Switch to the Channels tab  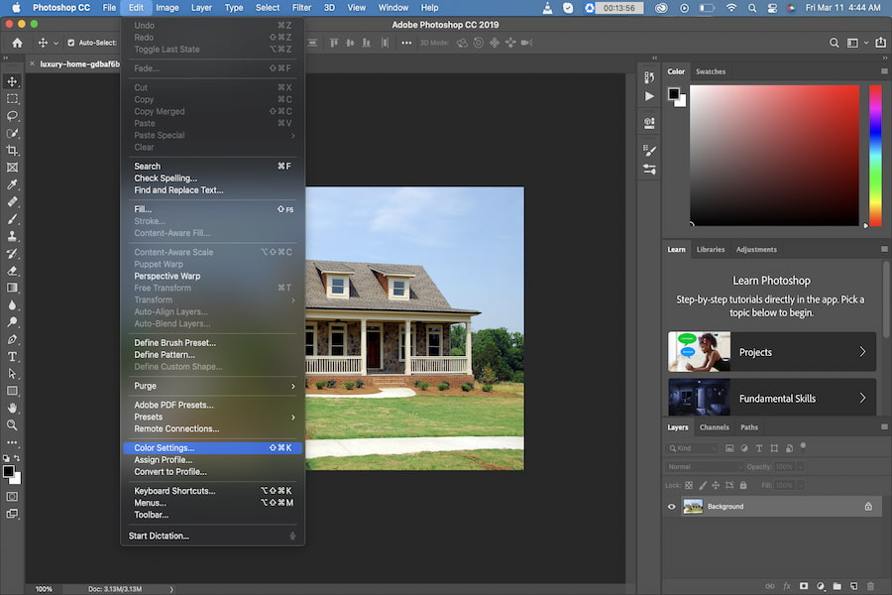[x=714, y=427]
